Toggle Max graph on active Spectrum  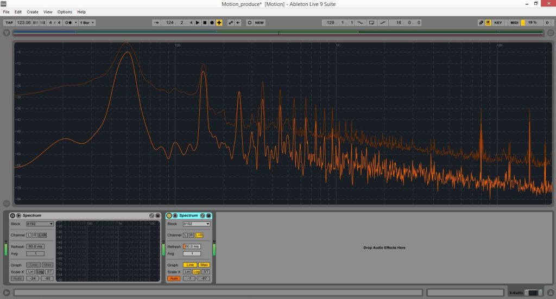coord(204,265)
